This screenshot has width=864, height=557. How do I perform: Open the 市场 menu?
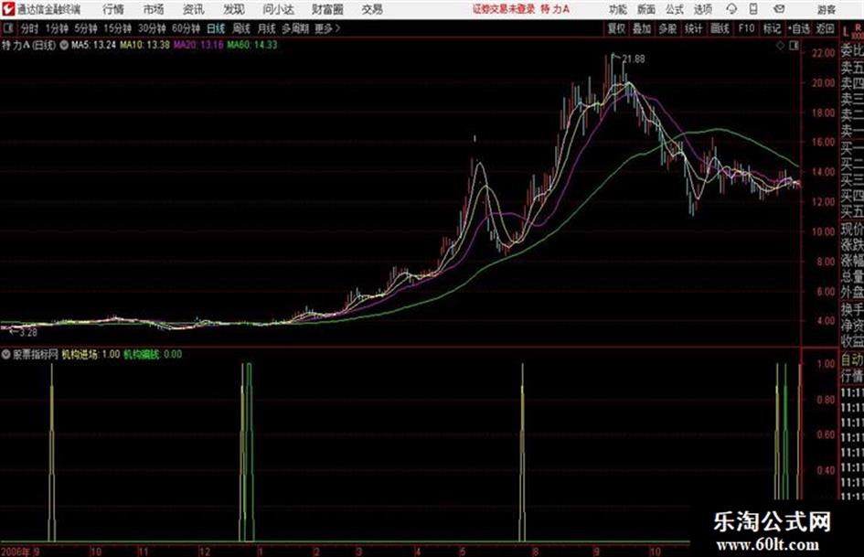154,9
